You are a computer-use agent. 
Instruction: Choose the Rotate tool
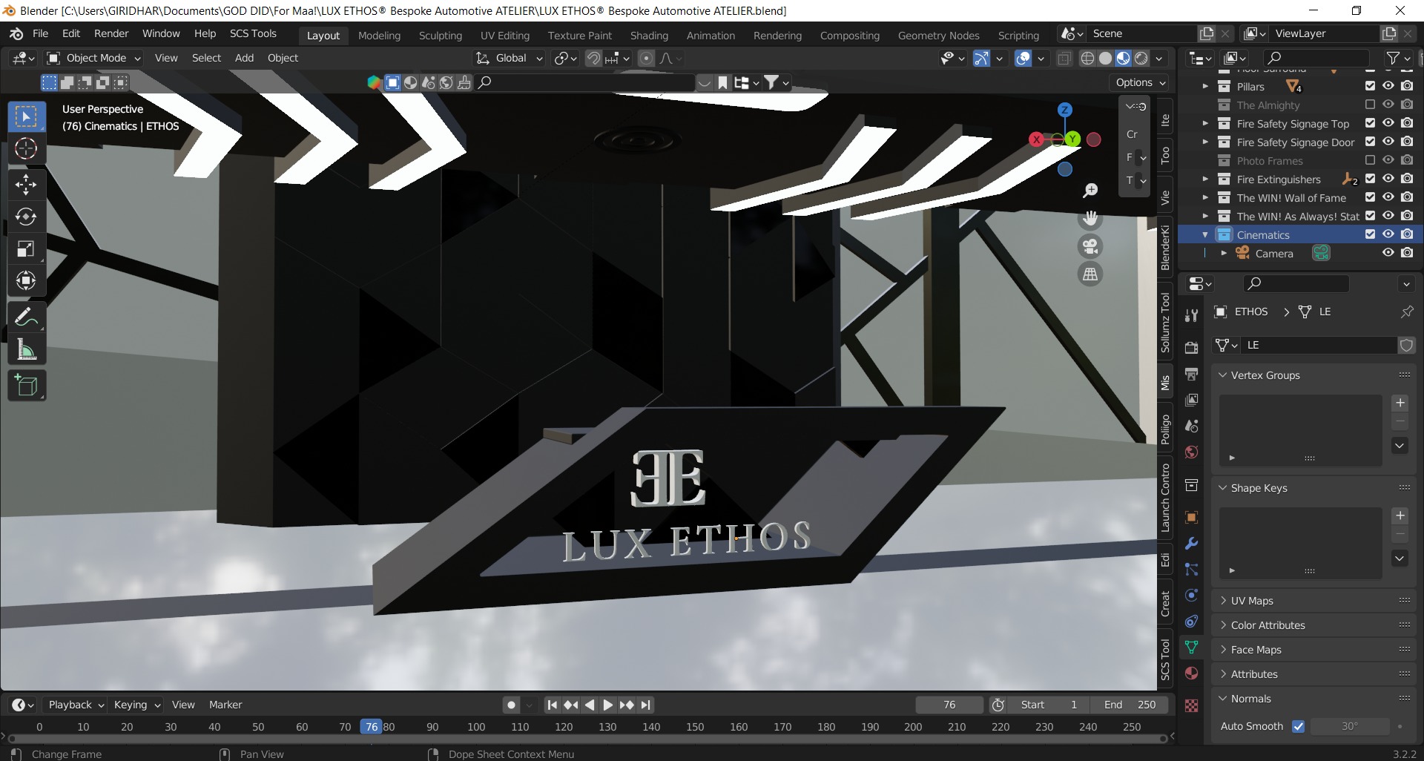pos(27,217)
